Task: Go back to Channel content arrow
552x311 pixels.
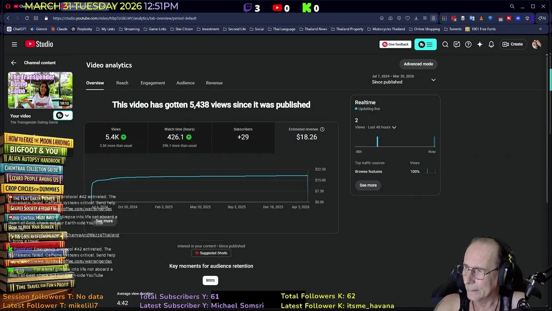Action: pyautogui.click(x=14, y=63)
